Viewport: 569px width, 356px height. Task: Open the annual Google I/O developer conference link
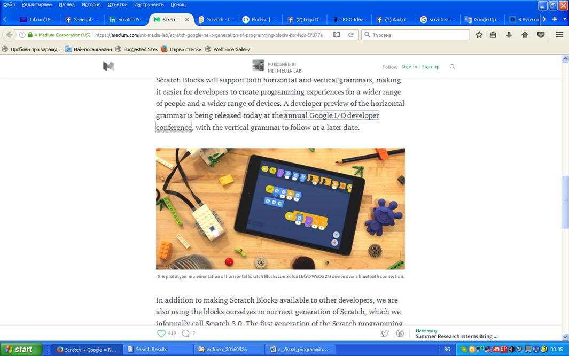[x=331, y=115]
